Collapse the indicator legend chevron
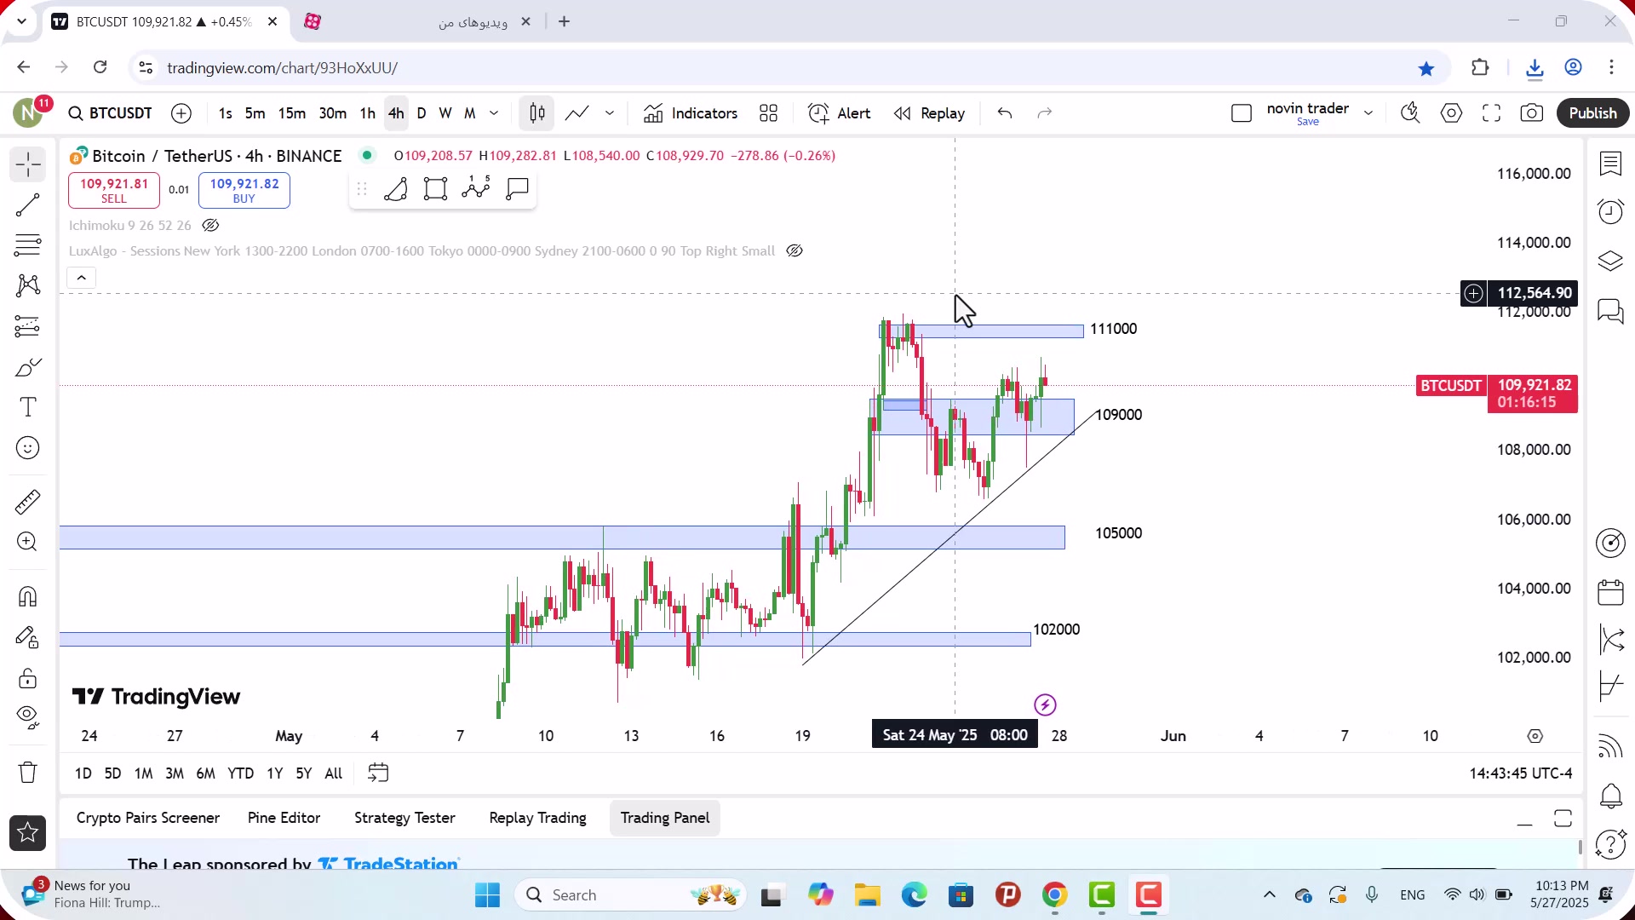 point(82,278)
